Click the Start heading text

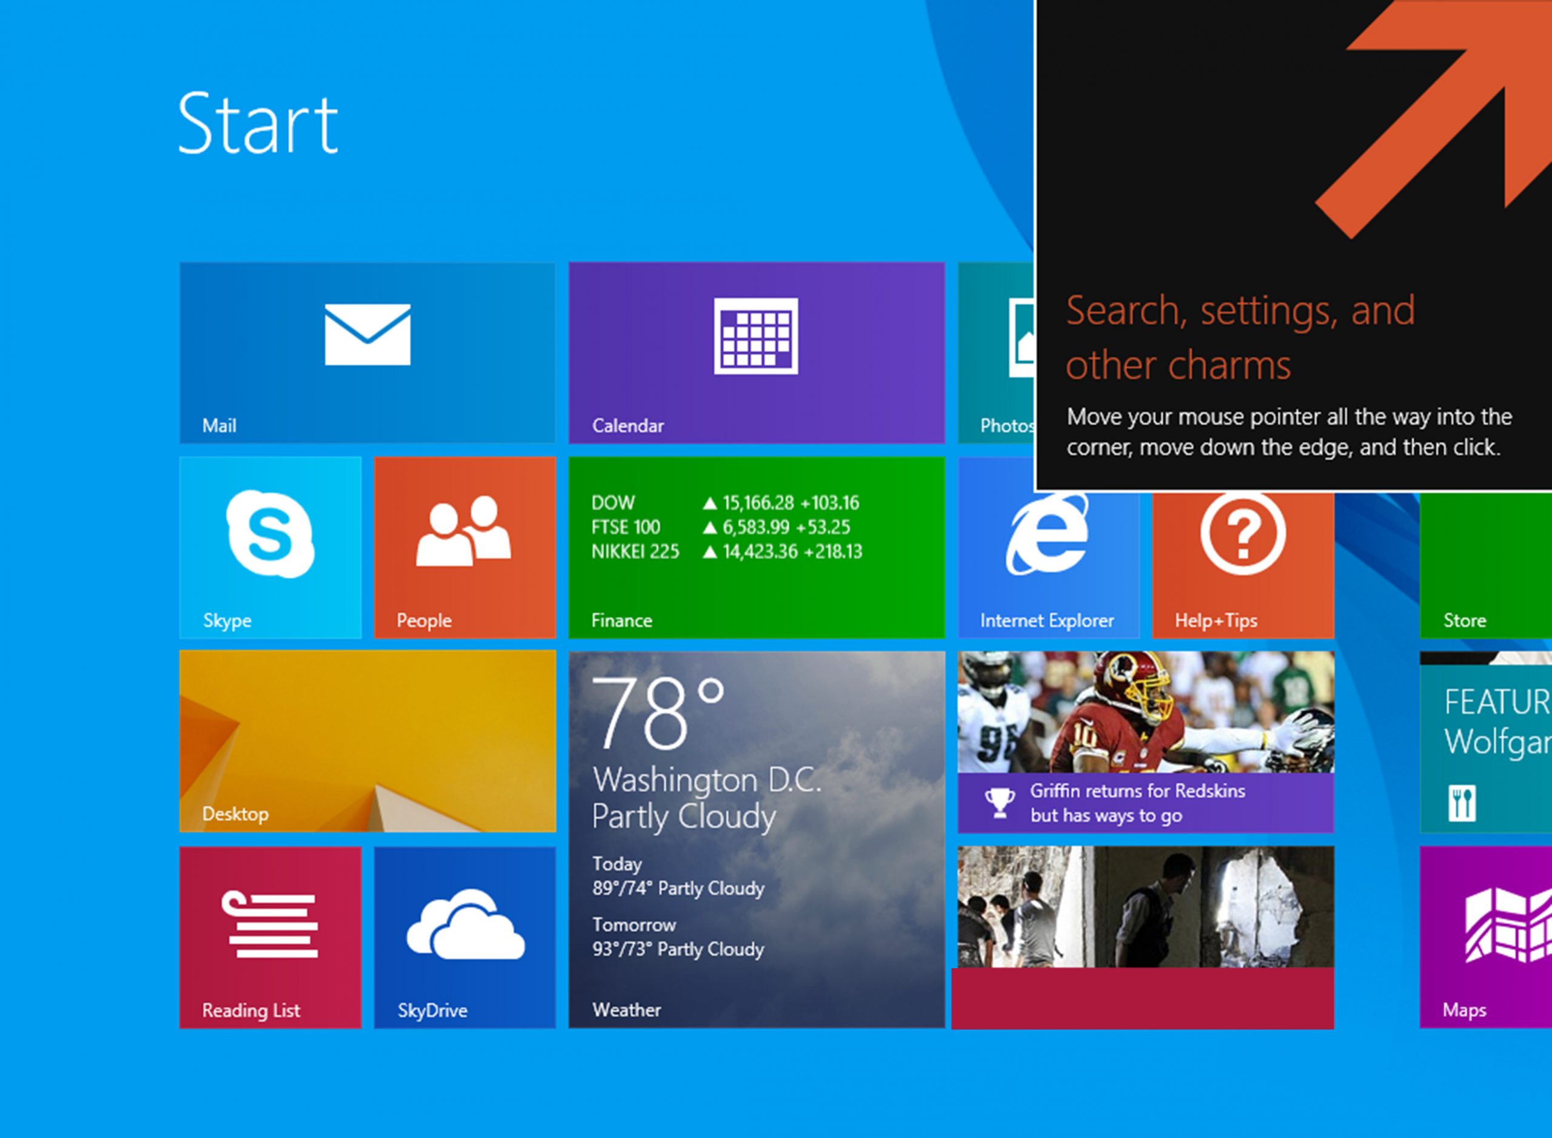tap(258, 123)
